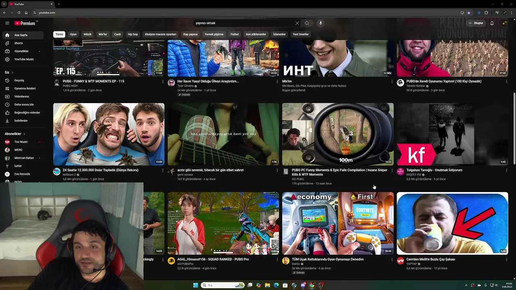
Task: Open Videolarınız page
Action: click(22, 96)
